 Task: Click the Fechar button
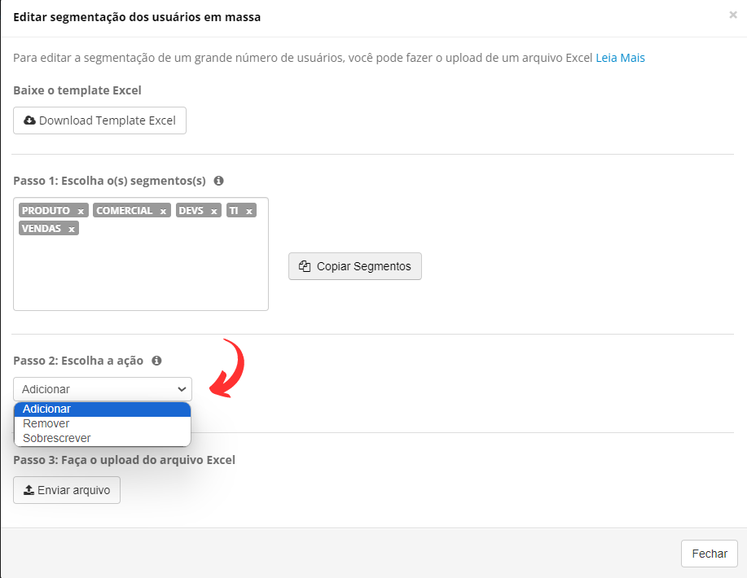pos(710,554)
